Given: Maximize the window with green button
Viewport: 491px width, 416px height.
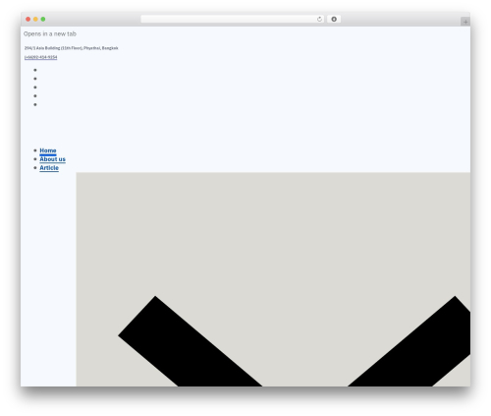Looking at the screenshot, I should [x=43, y=19].
